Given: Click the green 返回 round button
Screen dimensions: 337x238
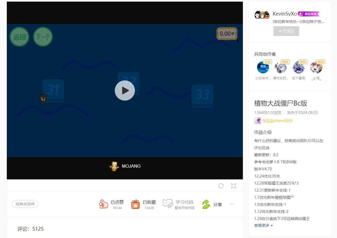Looking at the screenshot, I should [x=19, y=37].
